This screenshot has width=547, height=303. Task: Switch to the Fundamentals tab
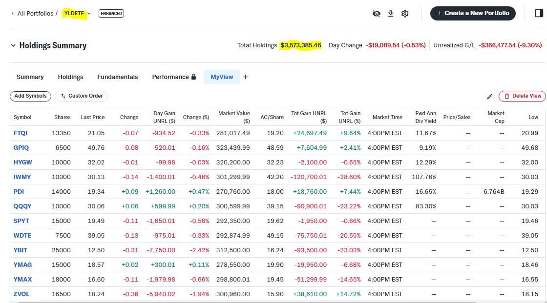117,77
